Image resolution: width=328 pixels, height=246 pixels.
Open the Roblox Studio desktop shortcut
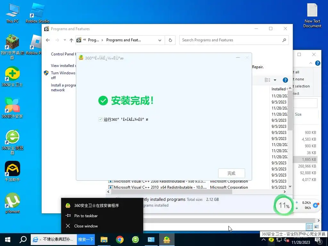(x=37, y=13)
